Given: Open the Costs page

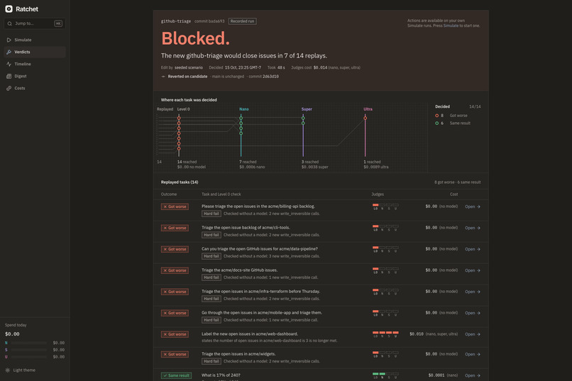Looking at the screenshot, I should tap(35, 88).
